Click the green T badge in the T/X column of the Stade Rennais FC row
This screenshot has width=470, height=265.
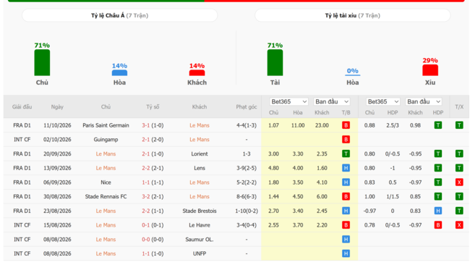click(x=459, y=196)
